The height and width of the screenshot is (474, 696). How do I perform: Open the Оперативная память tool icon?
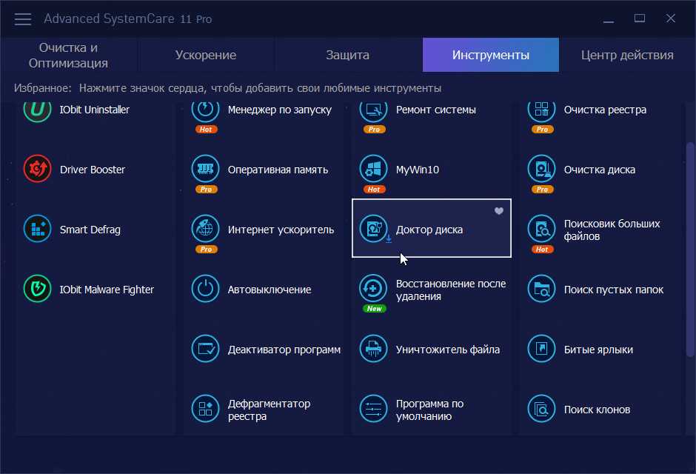tap(205, 169)
